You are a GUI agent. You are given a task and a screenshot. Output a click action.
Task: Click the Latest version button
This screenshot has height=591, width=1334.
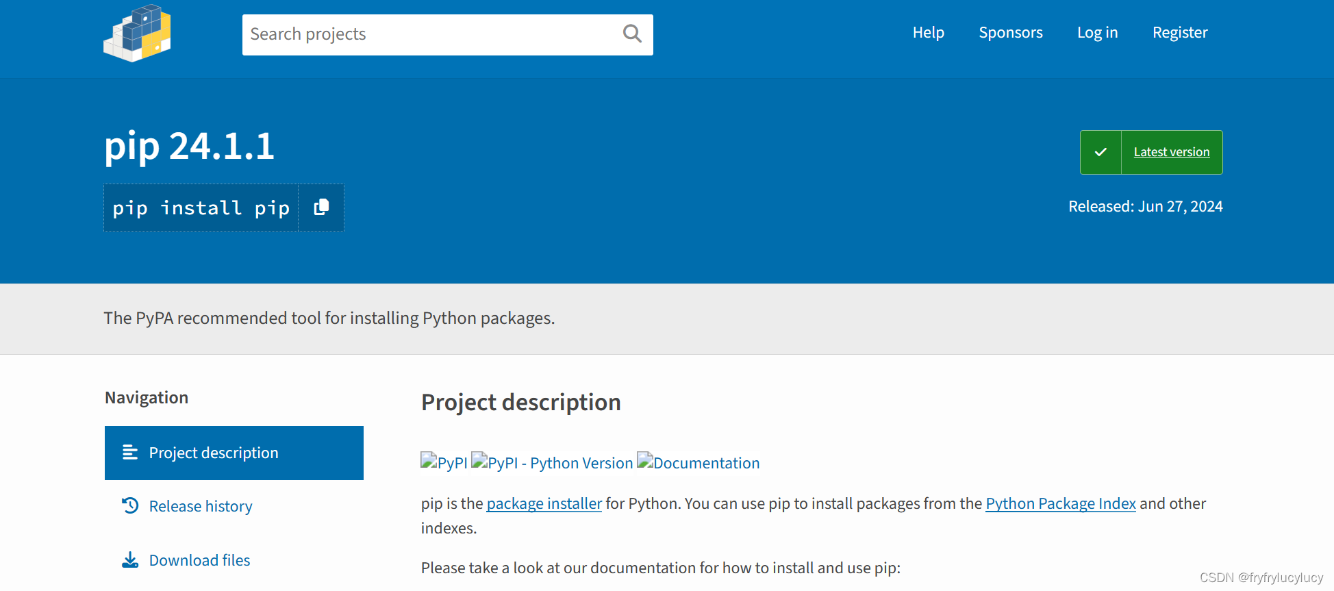click(1171, 152)
